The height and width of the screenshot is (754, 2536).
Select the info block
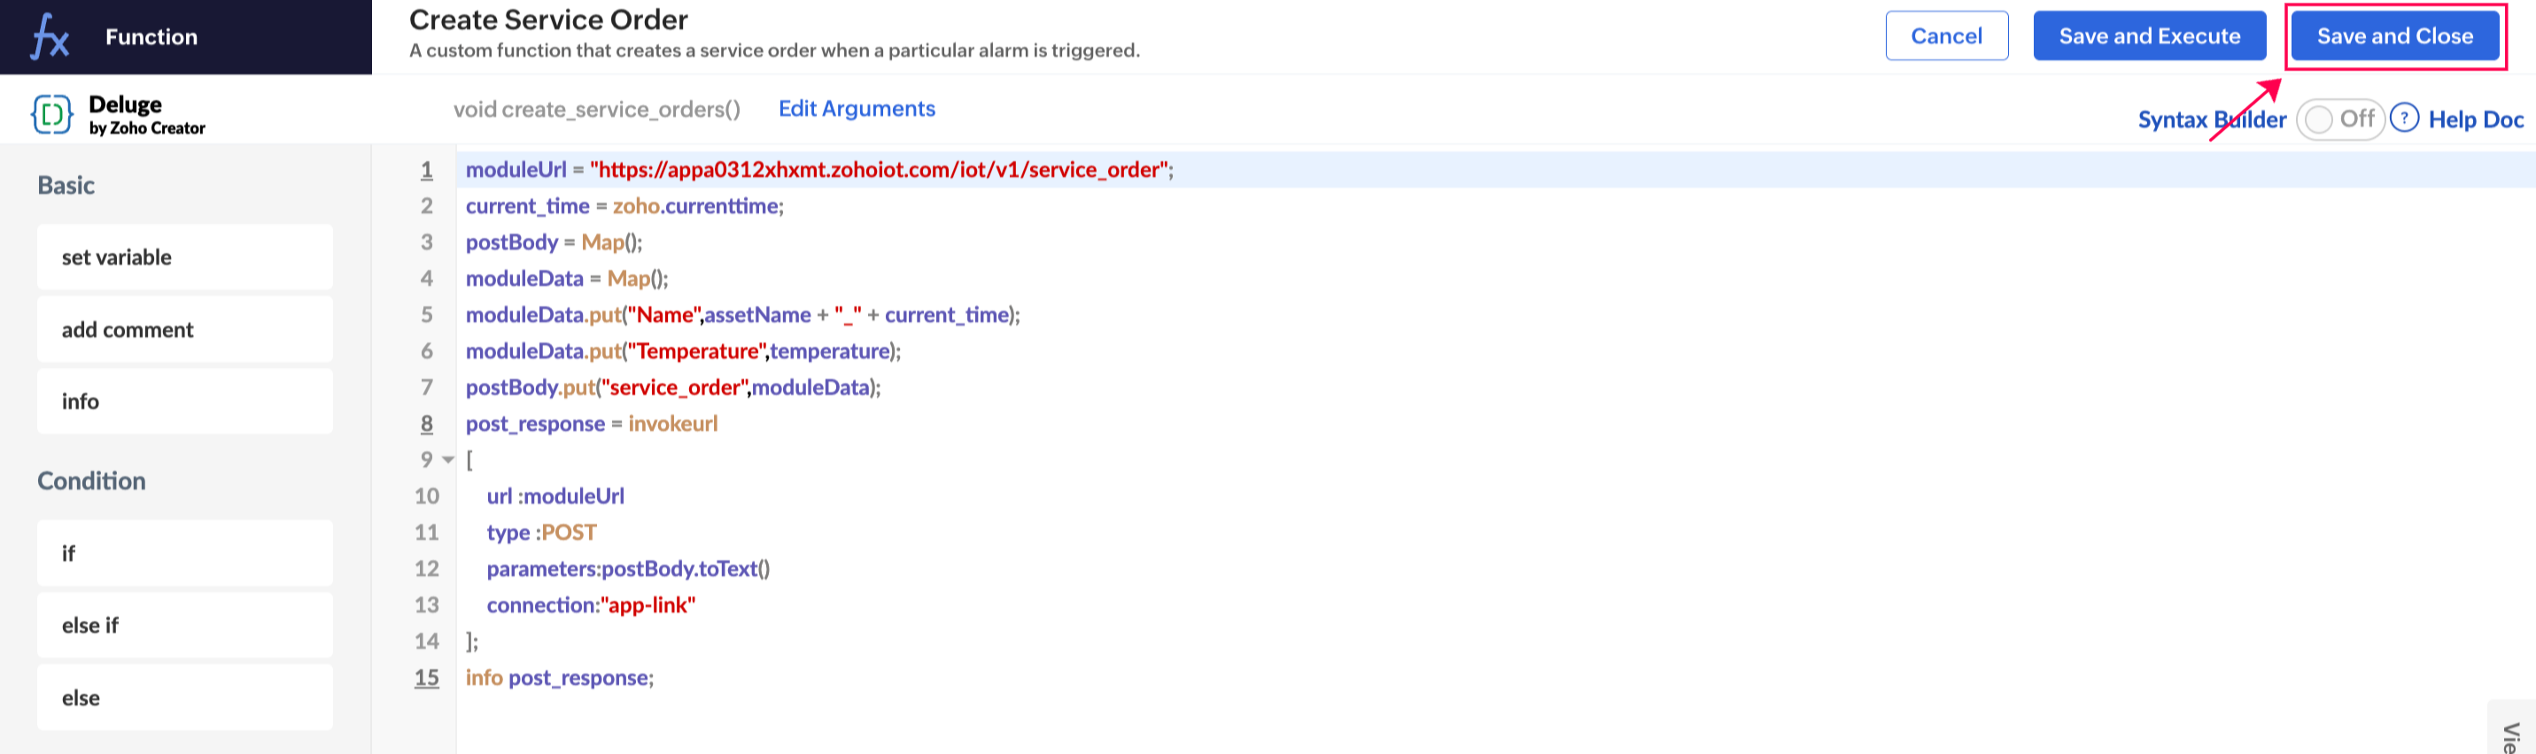coord(185,401)
